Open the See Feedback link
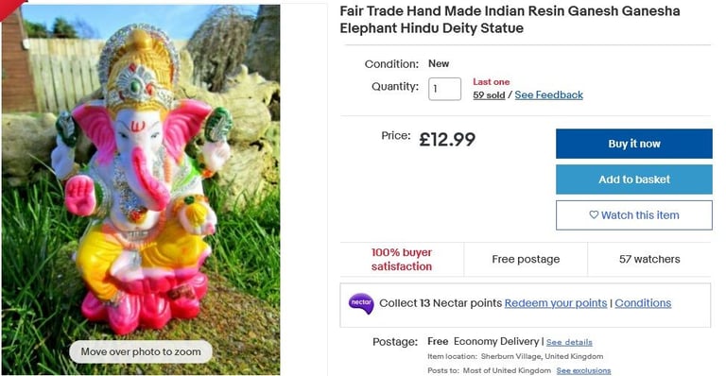The width and height of the screenshot is (726, 376). point(548,94)
